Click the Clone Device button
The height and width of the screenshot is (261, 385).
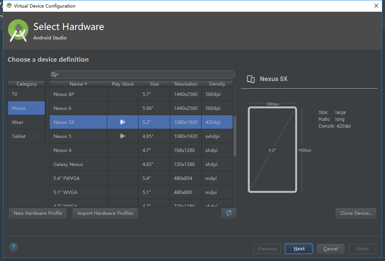pyautogui.click(x=356, y=213)
